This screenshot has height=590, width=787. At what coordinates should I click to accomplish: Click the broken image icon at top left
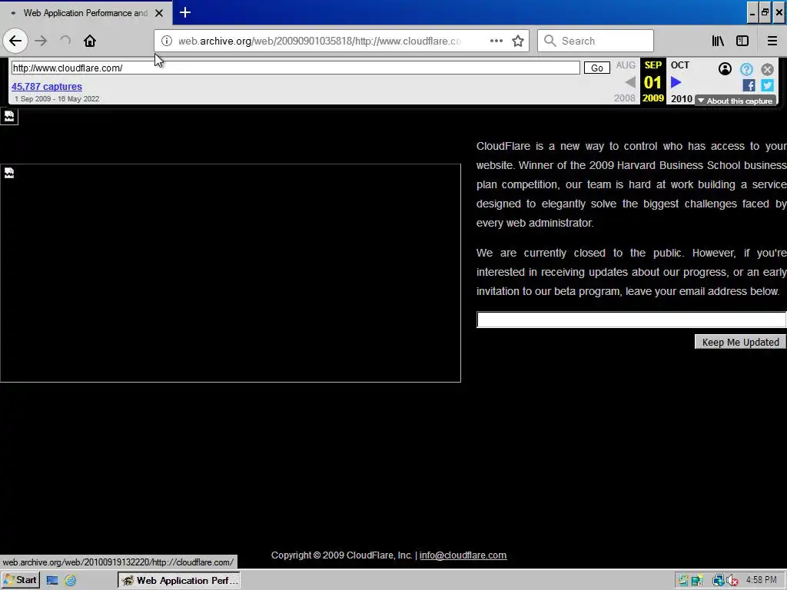[x=9, y=117]
